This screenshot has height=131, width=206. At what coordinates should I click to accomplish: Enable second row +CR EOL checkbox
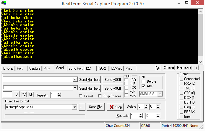126,87
